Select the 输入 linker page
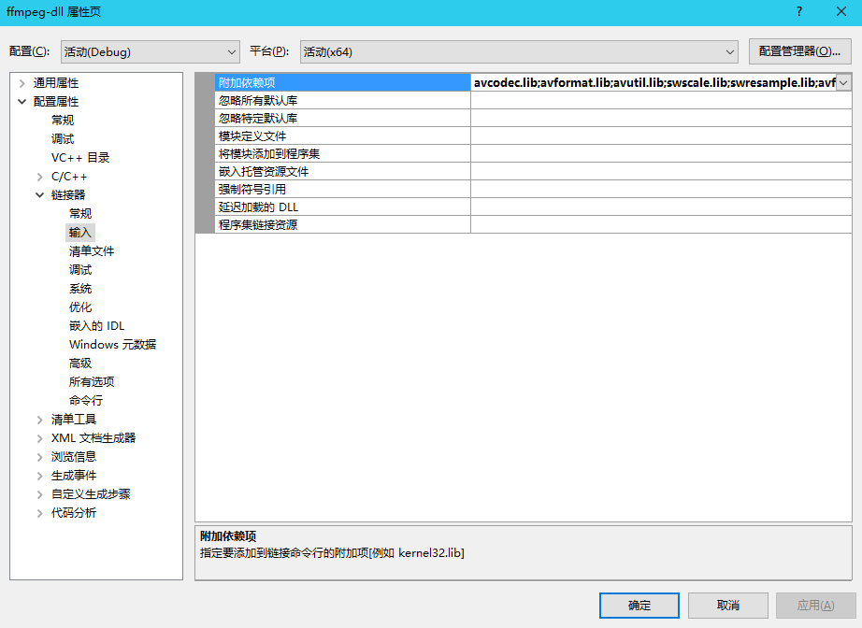This screenshot has width=862, height=628. (x=80, y=233)
